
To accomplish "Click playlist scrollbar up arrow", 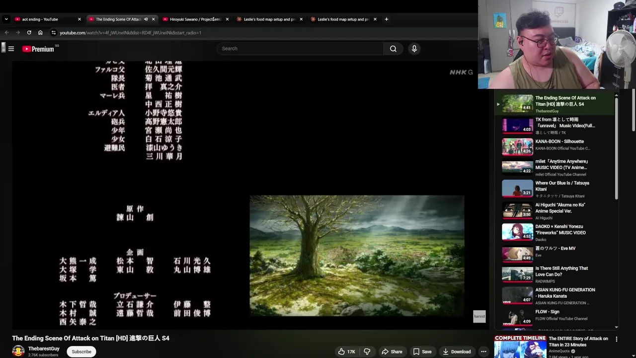I will (x=616, y=94).
